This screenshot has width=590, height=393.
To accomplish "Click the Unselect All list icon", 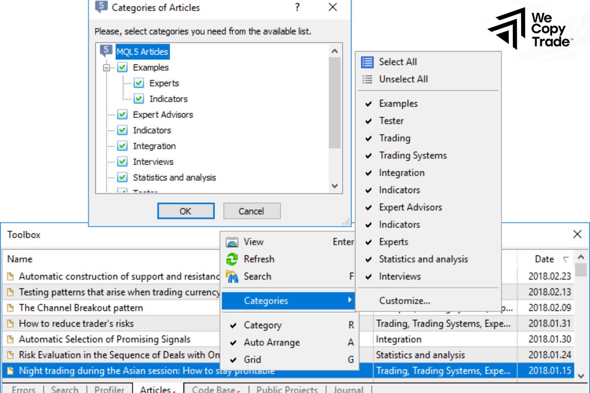I will (367, 79).
